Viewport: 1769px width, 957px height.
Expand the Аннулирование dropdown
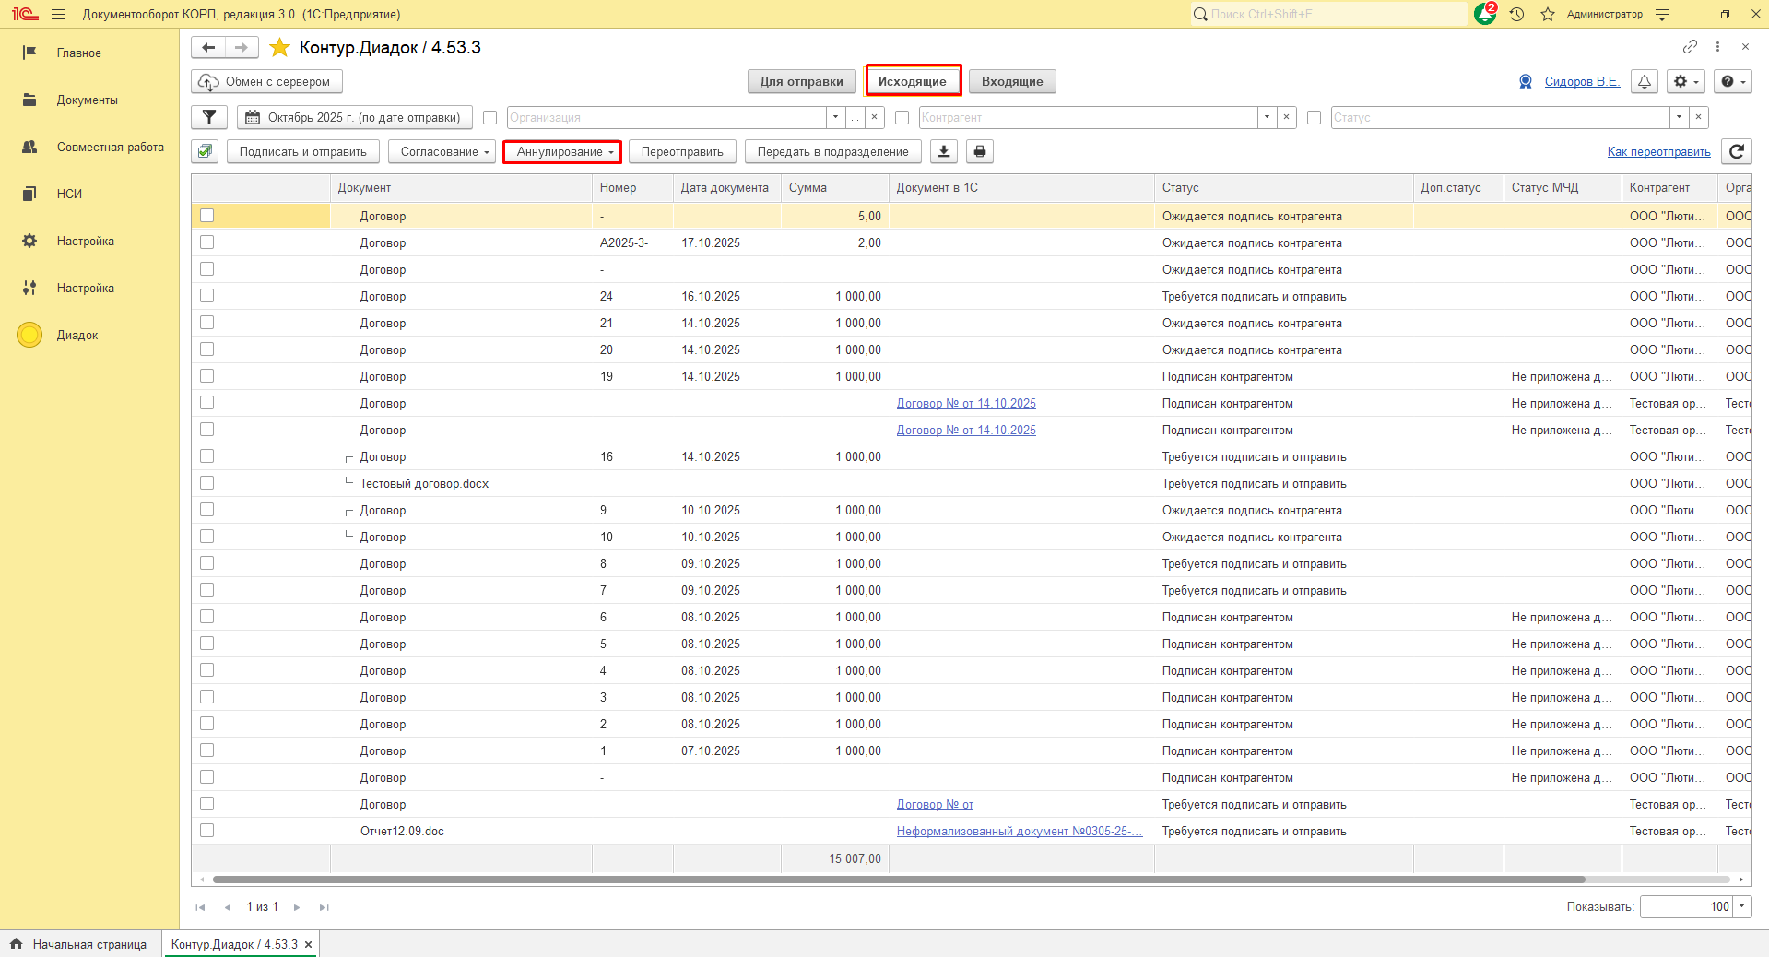pos(562,151)
